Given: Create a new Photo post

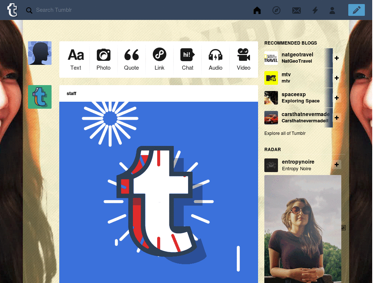Looking at the screenshot, I should tap(103, 59).
